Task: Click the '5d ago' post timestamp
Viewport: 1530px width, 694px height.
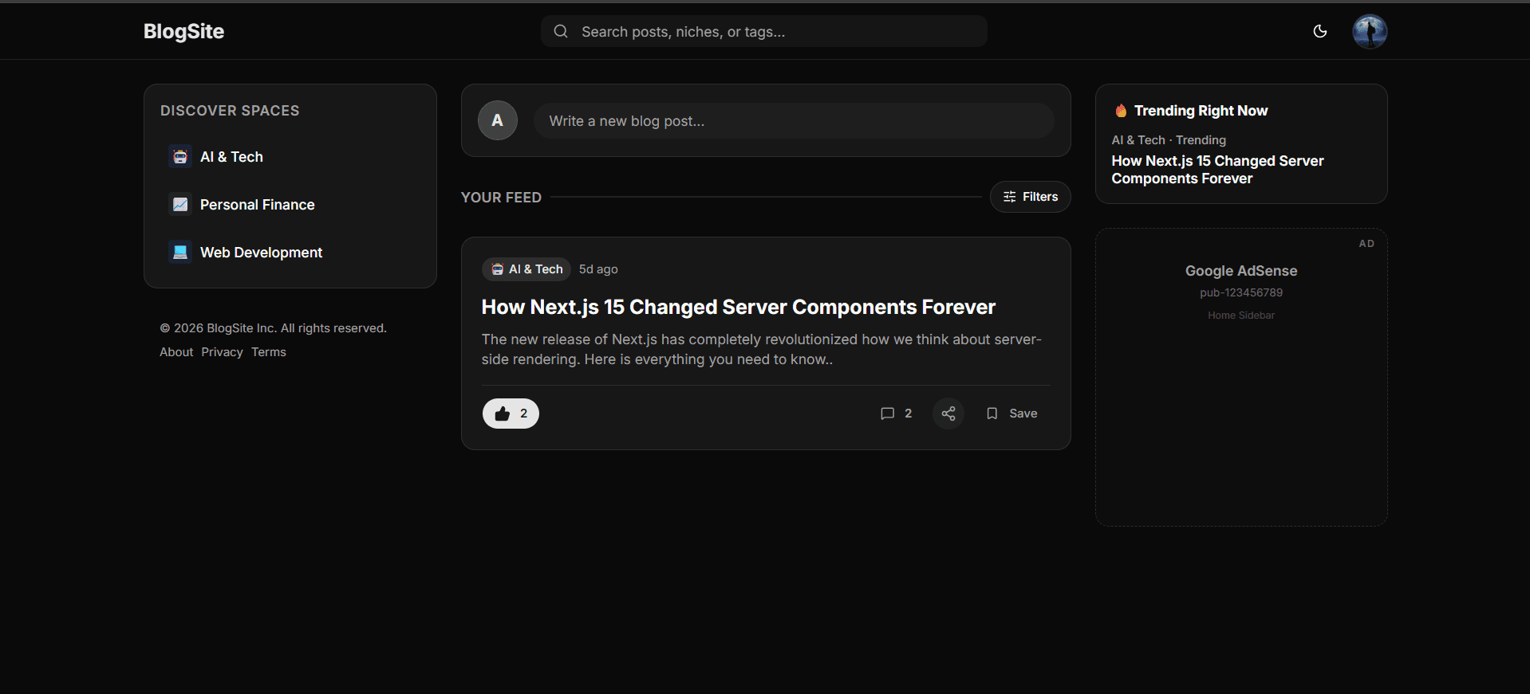Action: pos(598,269)
